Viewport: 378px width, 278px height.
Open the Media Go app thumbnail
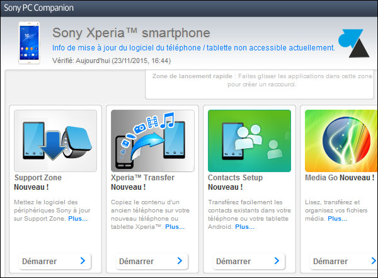coord(341,141)
